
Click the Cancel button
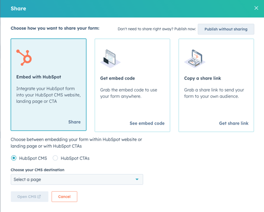pyautogui.click(x=64, y=197)
